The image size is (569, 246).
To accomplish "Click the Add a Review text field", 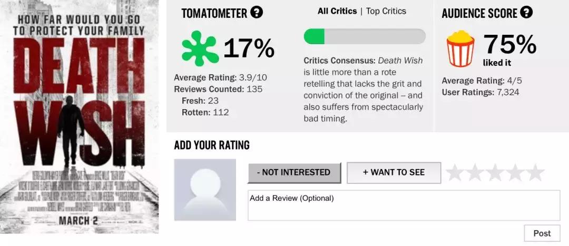I will click(x=404, y=205).
